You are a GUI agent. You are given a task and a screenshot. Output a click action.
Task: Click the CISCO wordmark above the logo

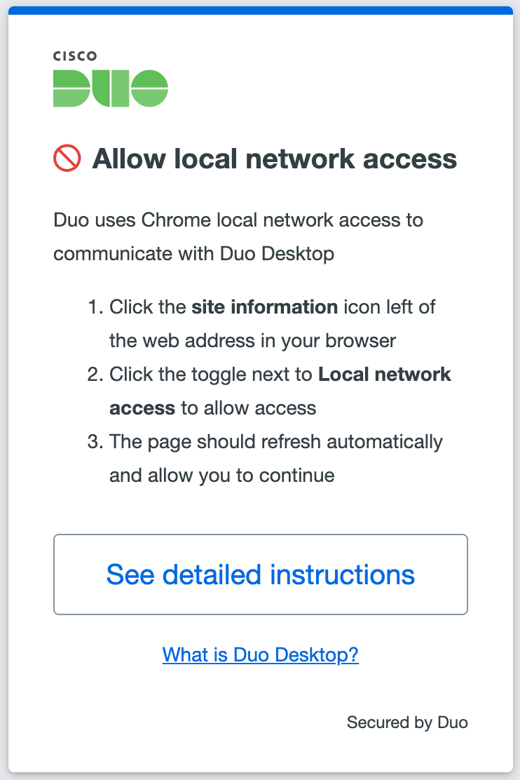point(75,56)
